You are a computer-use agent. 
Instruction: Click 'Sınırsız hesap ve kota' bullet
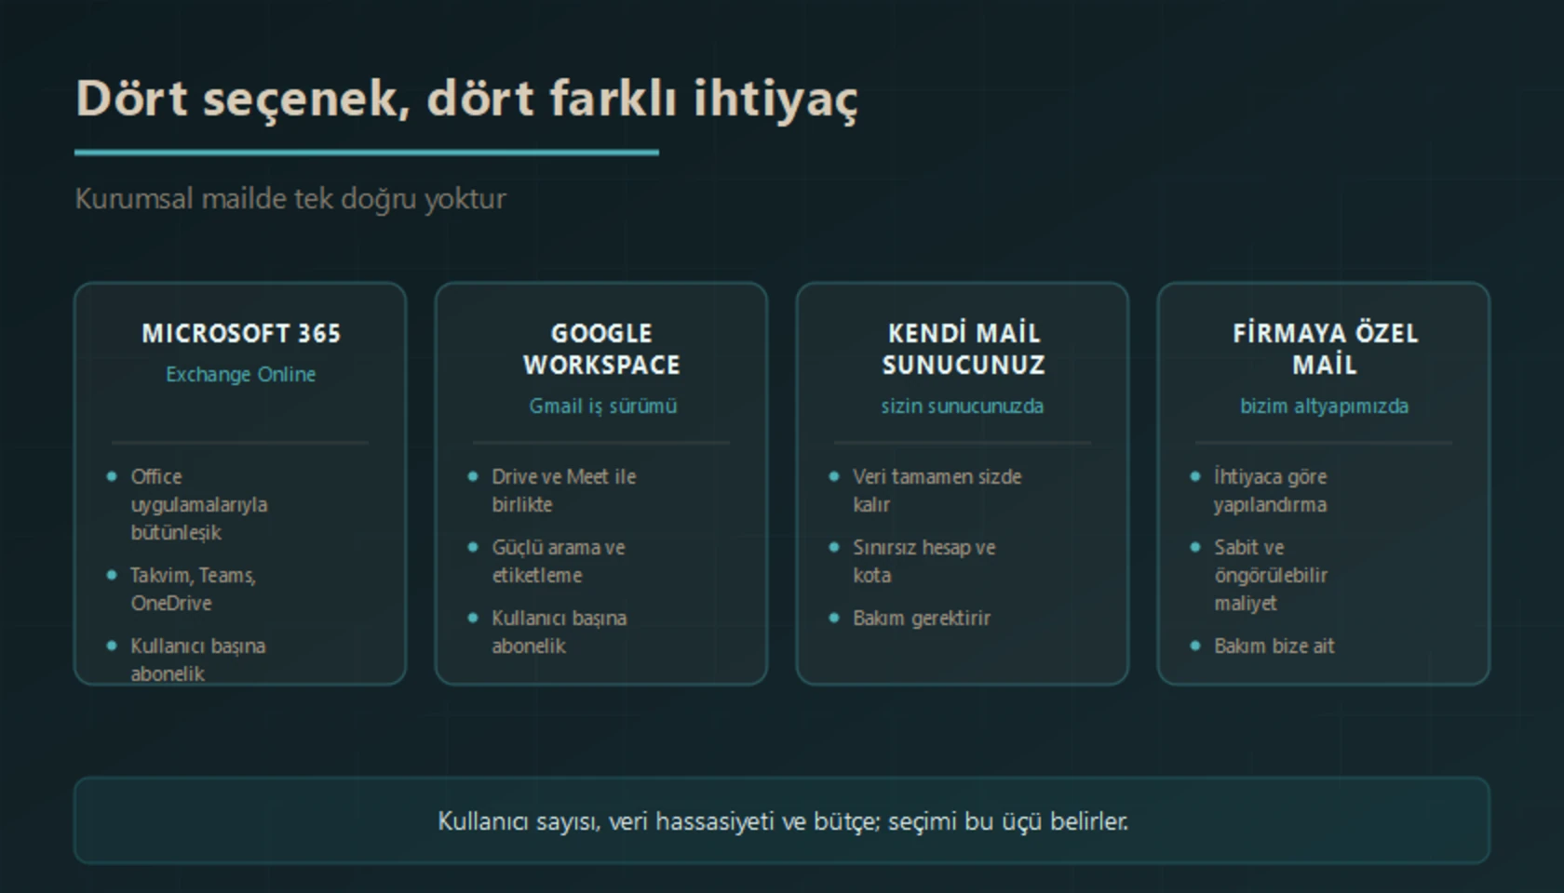point(924,561)
